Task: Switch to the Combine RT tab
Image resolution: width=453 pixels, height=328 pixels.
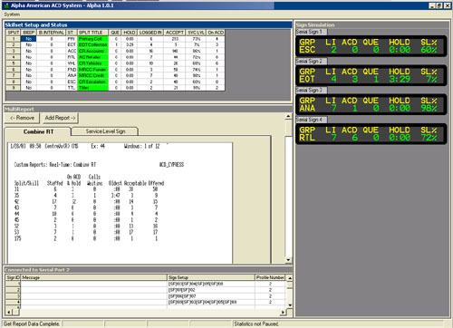Action: (x=38, y=131)
